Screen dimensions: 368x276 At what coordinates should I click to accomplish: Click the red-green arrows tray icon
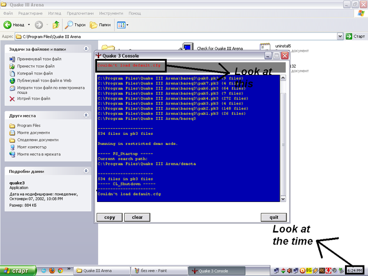(283, 271)
